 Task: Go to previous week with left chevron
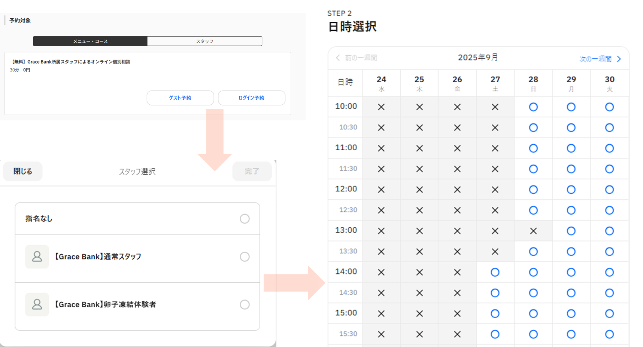pyautogui.click(x=338, y=58)
